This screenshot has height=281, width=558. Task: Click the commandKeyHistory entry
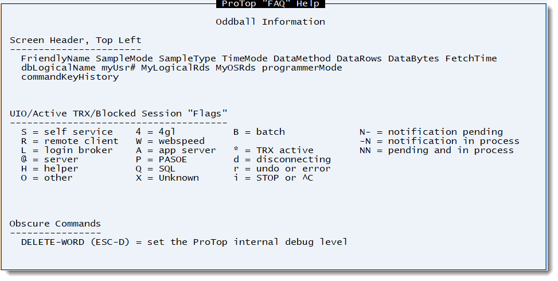click(x=69, y=77)
